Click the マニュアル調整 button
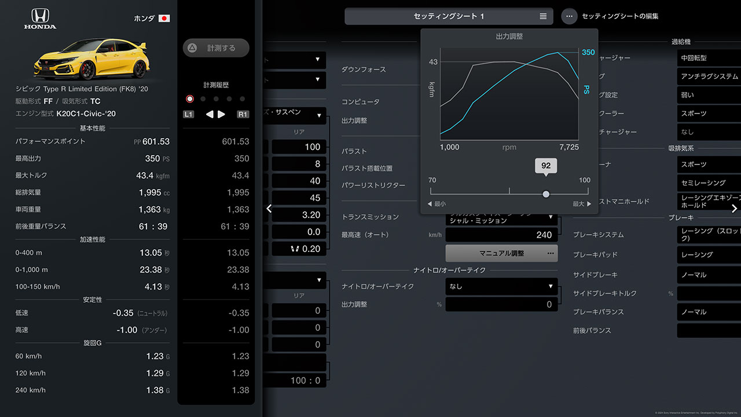Viewport: 741px width, 417px height. [502, 253]
